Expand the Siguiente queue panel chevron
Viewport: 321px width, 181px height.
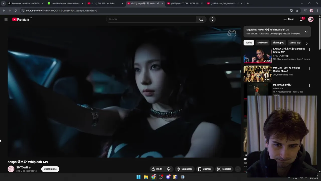tap(306, 32)
